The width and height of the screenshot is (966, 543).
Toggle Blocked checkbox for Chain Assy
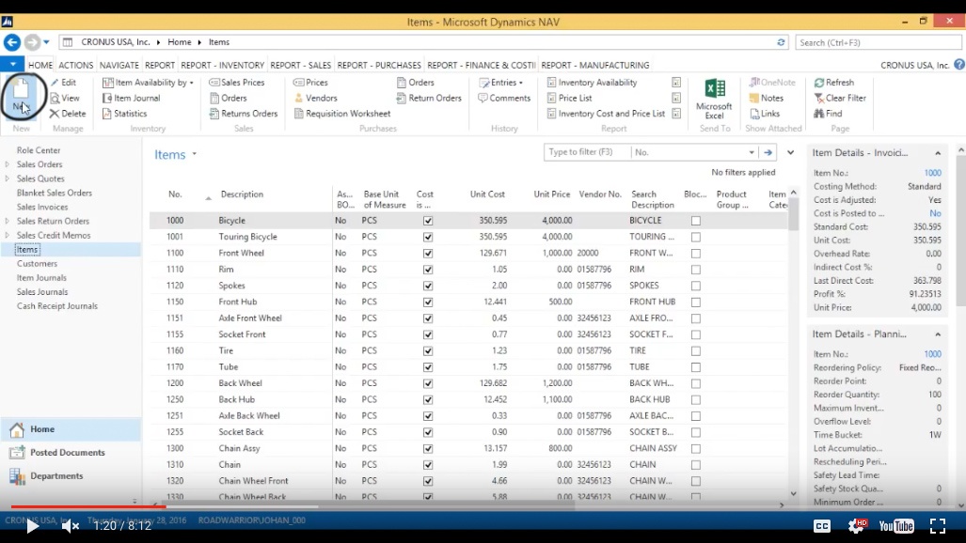695,449
